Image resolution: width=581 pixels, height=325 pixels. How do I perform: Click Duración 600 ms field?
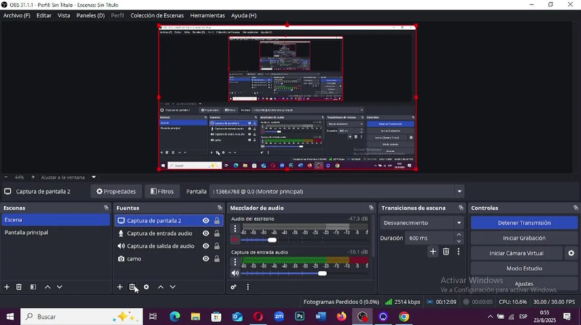[430, 238]
